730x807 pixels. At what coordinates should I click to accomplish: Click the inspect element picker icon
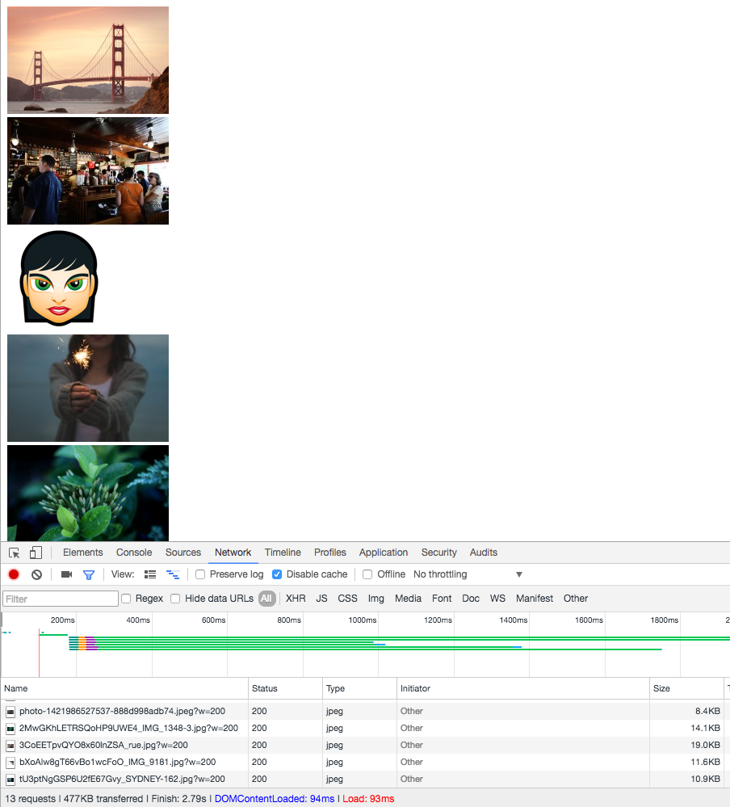(15, 553)
